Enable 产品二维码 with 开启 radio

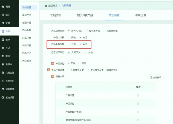69,37
